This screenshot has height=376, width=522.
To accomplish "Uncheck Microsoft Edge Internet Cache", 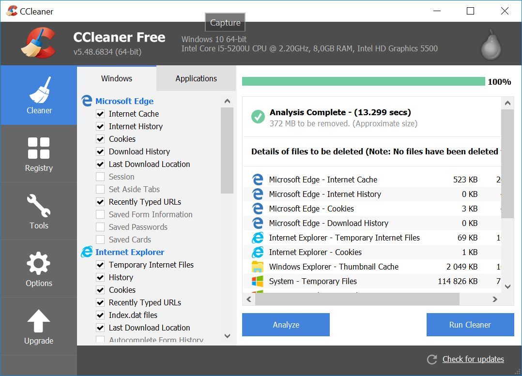I will 100,114.
